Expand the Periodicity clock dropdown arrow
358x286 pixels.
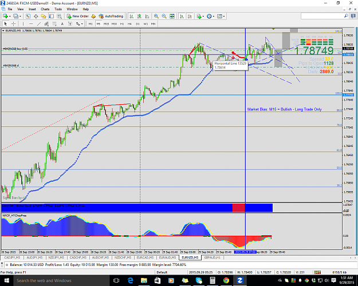tap(214, 16)
